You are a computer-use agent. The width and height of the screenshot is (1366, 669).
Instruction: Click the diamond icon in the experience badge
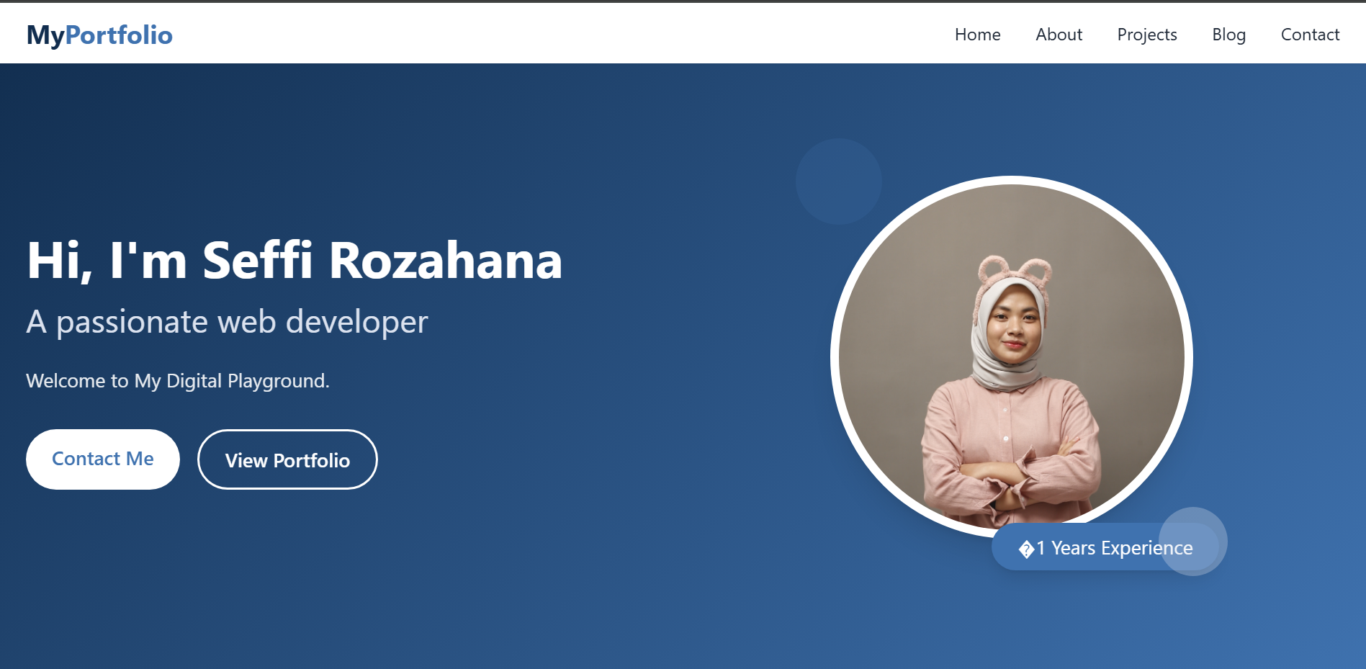(x=1026, y=549)
